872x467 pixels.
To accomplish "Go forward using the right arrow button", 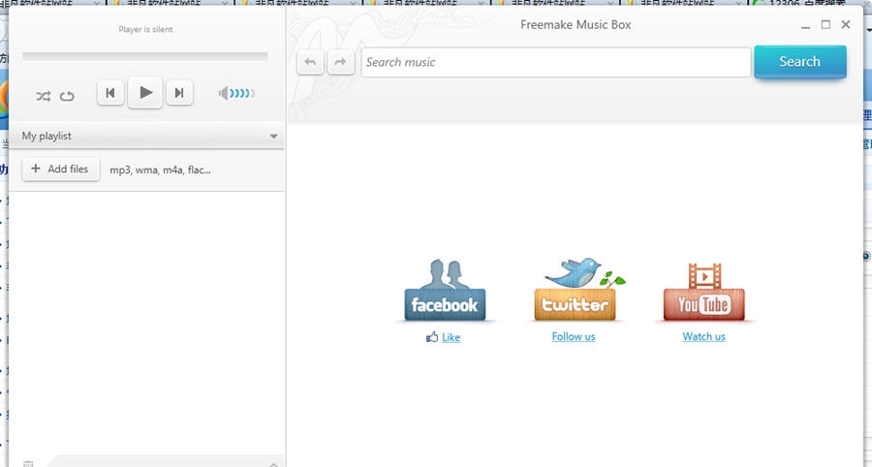I will click(x=340, y=62).
